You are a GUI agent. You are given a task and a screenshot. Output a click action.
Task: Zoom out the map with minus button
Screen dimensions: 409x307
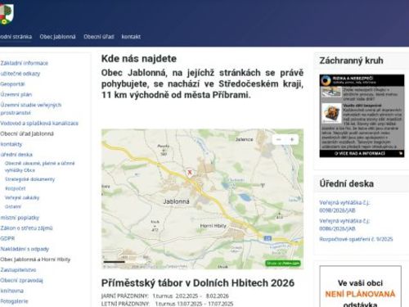279,139
